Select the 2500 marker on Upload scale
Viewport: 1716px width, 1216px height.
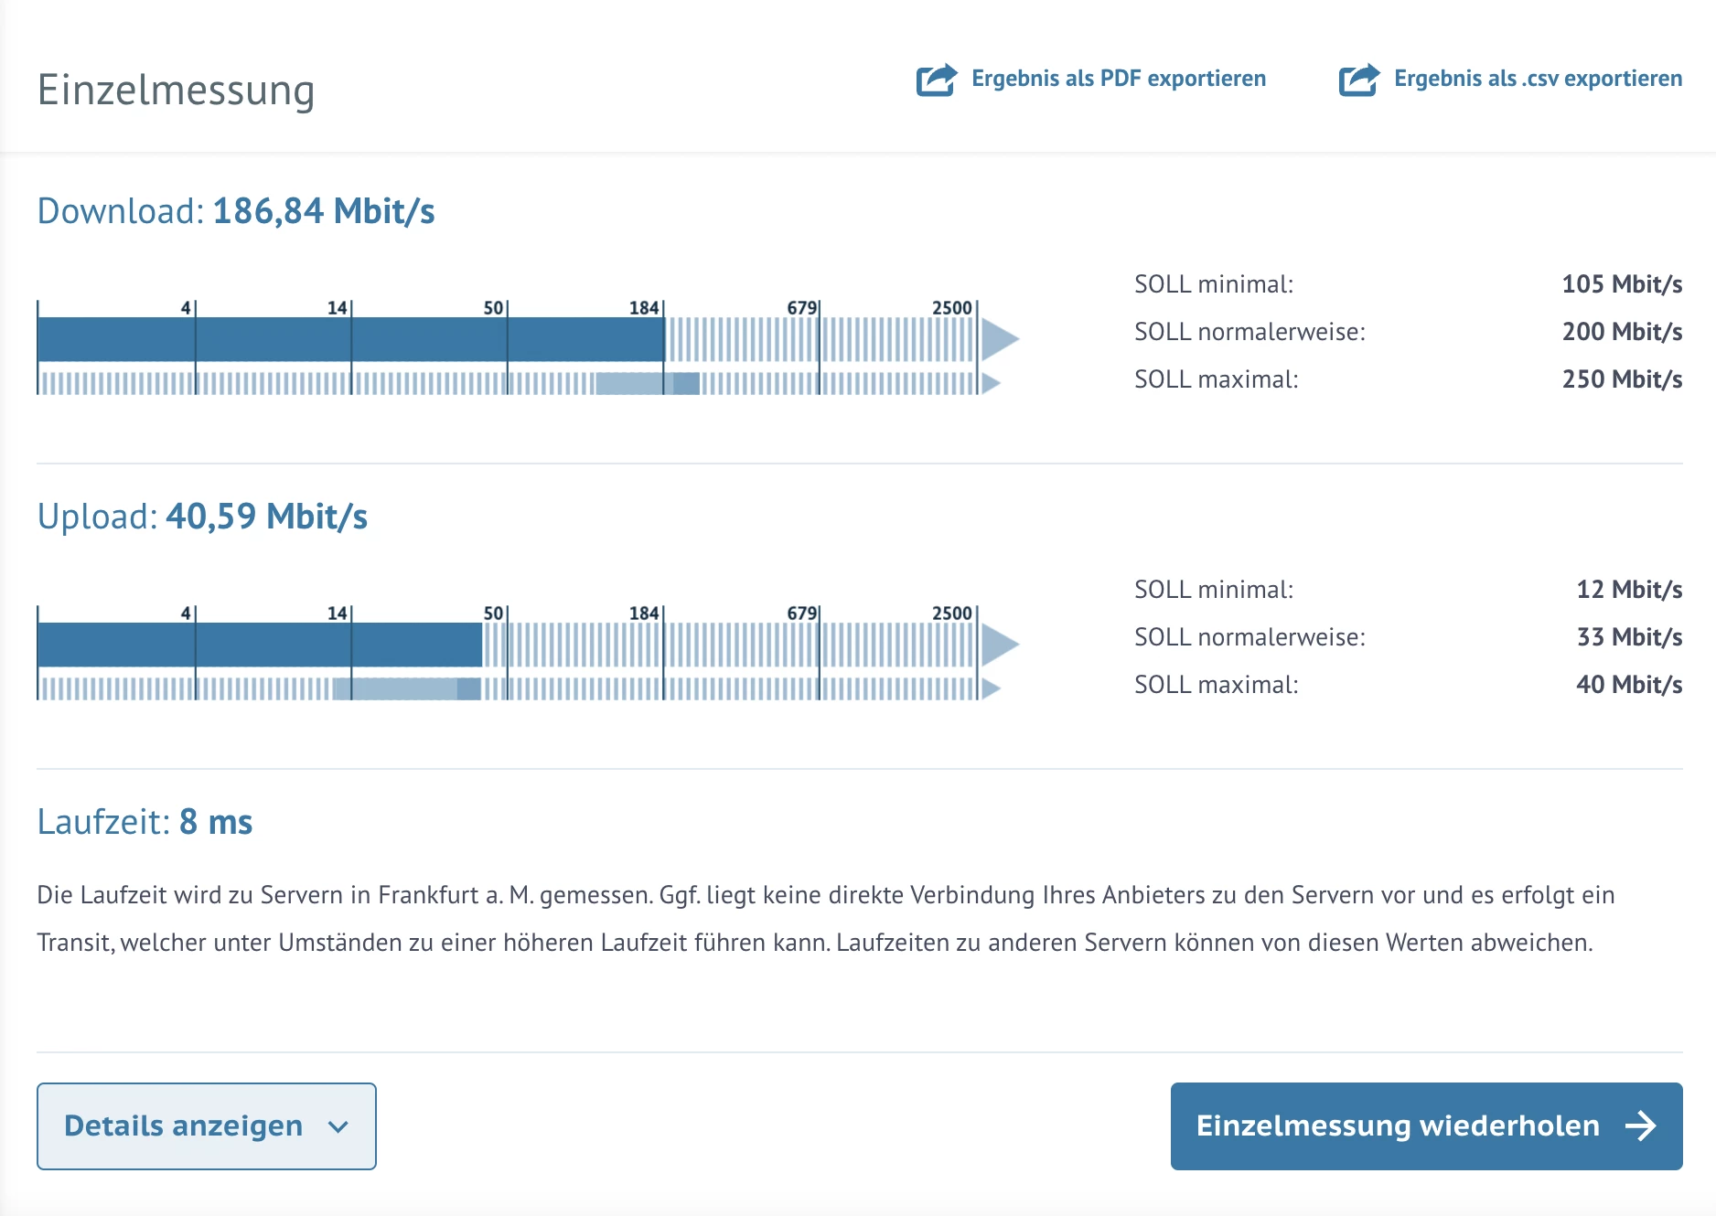[x=951, y=613]
